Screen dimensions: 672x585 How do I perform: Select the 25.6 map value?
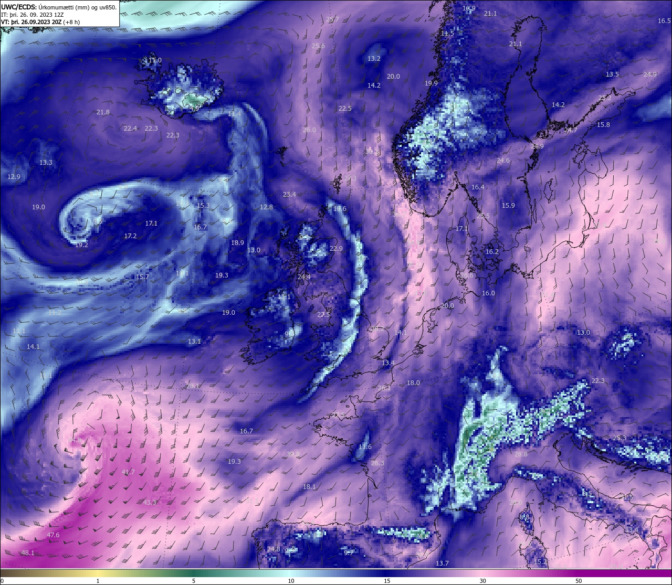tap(318, 46)
